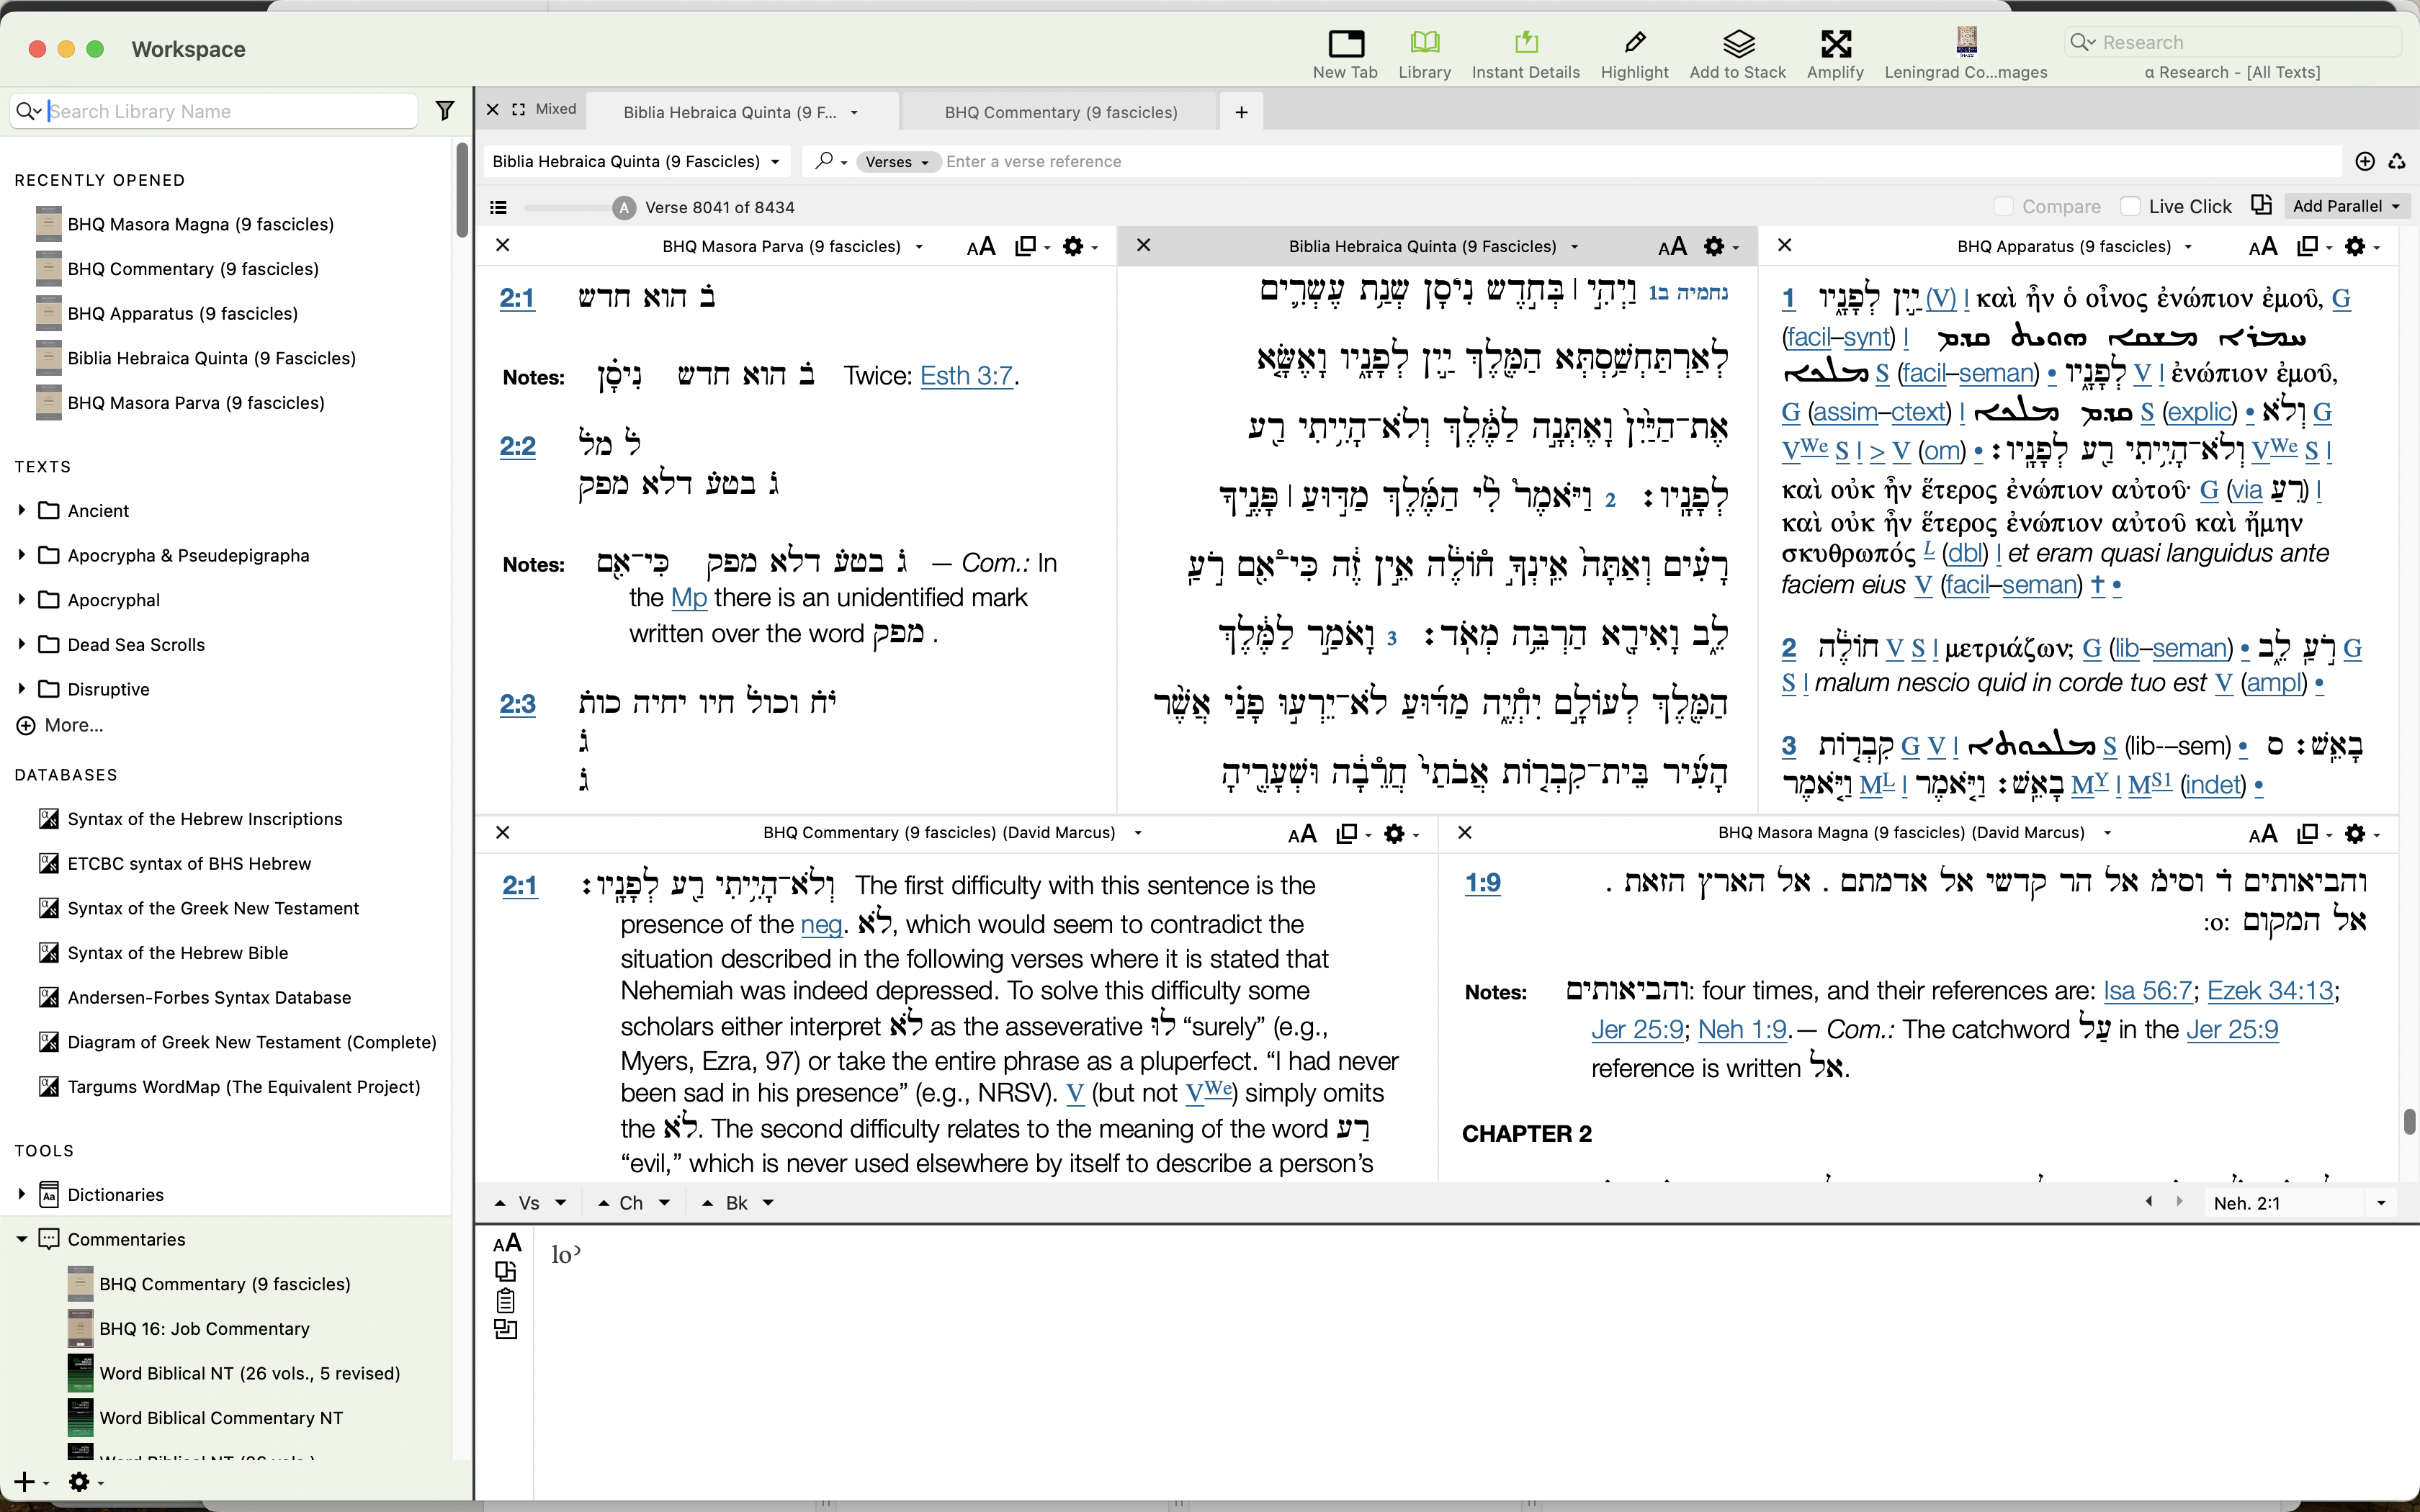
Task: Open the Vs navigation dropdown arrow
Action: (560, 1203)
